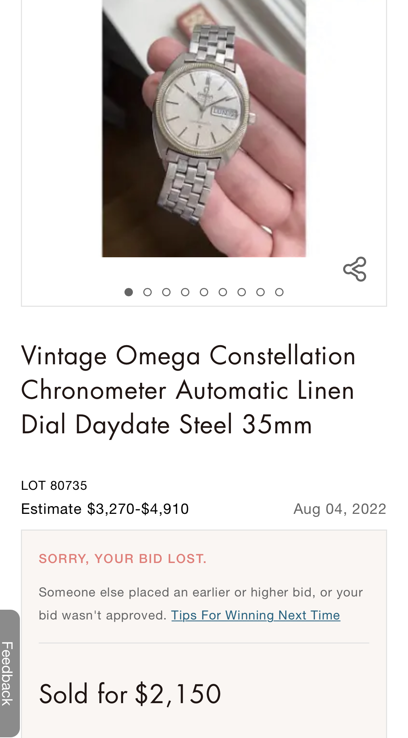This screenshot has width=408, height=738.
Task: Select the fourth carousel dot
Action: tap(185, 292)
